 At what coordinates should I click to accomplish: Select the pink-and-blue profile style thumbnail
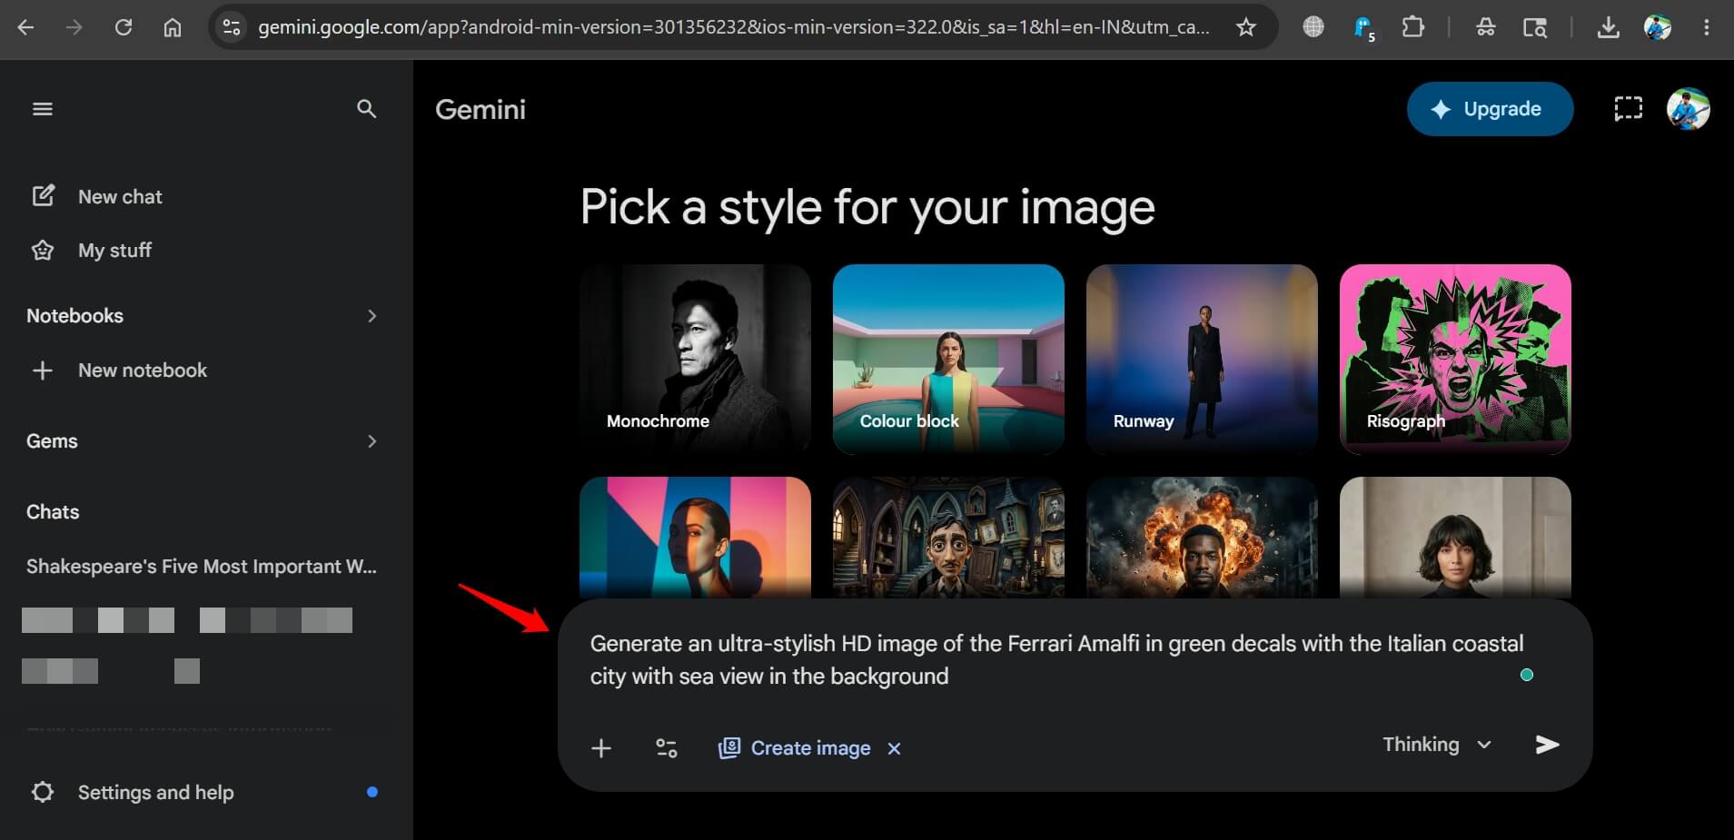(695, 537)
